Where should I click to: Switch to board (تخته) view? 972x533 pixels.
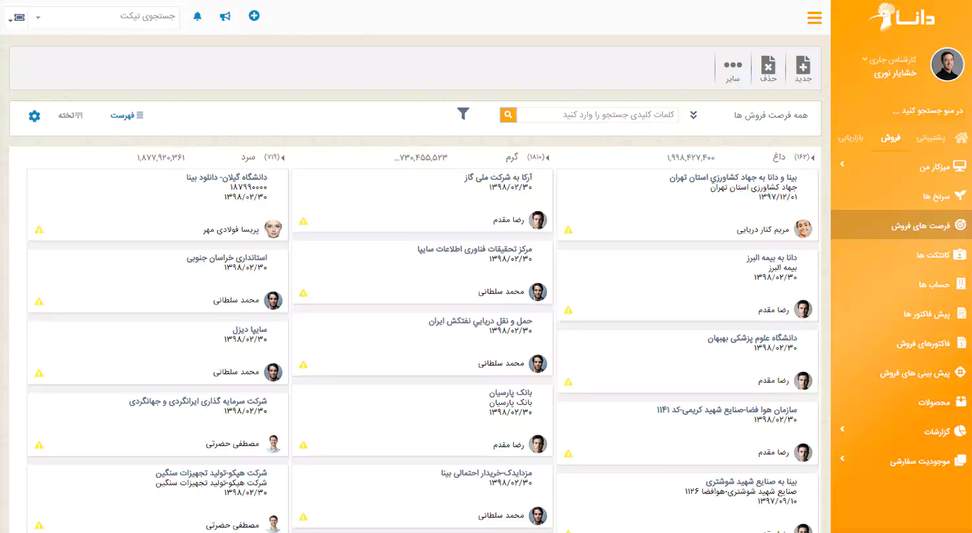(71, 115)
